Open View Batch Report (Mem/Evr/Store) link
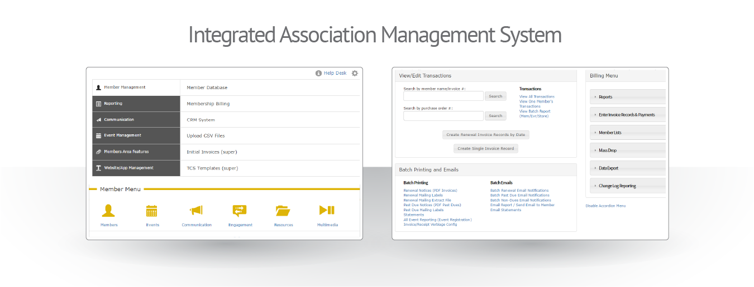The width and height of the screenshot is (754, 287). coord(534,114)
